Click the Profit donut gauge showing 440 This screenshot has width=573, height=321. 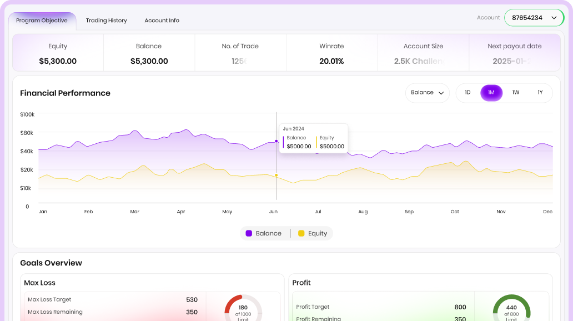click(x=511, y=308)
